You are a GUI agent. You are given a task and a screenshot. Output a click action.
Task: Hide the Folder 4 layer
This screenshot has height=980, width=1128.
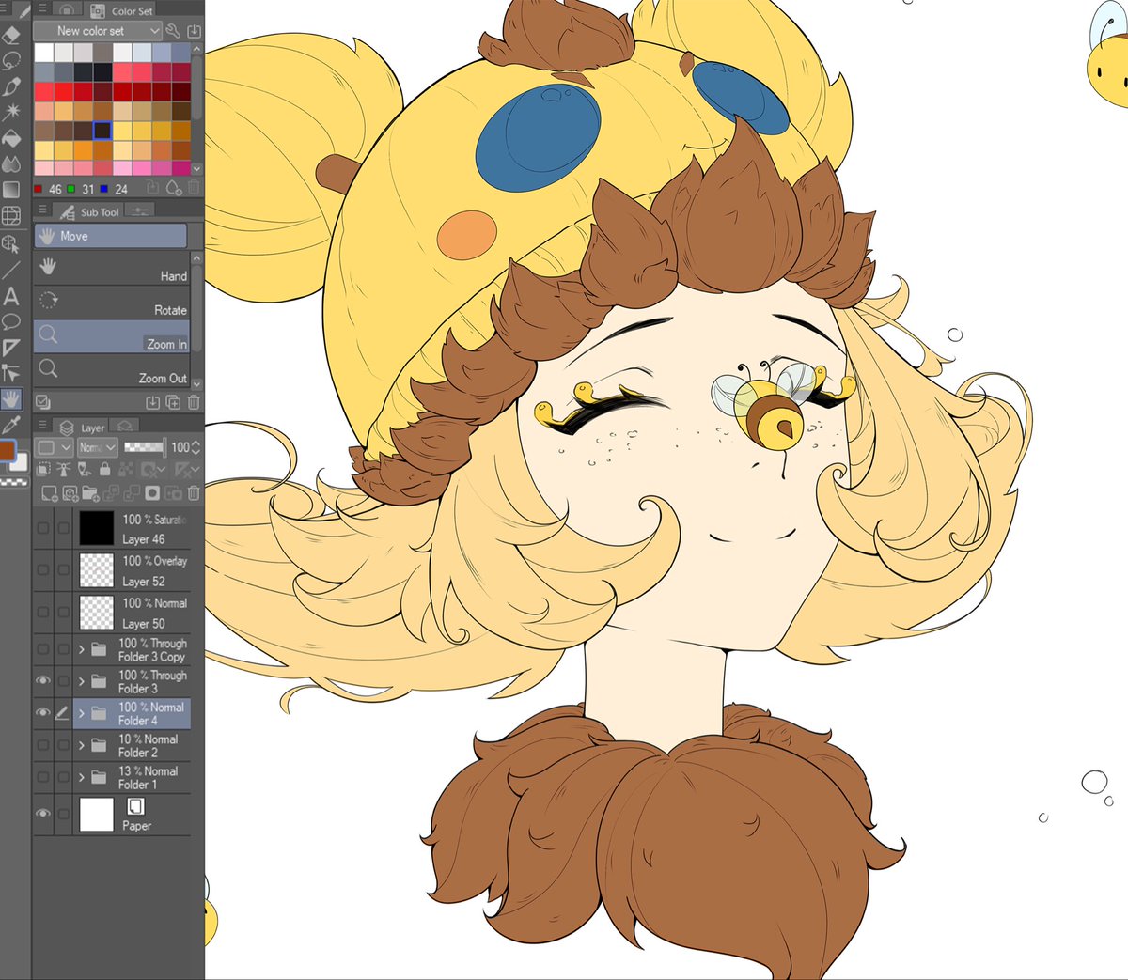coord(43,712)
